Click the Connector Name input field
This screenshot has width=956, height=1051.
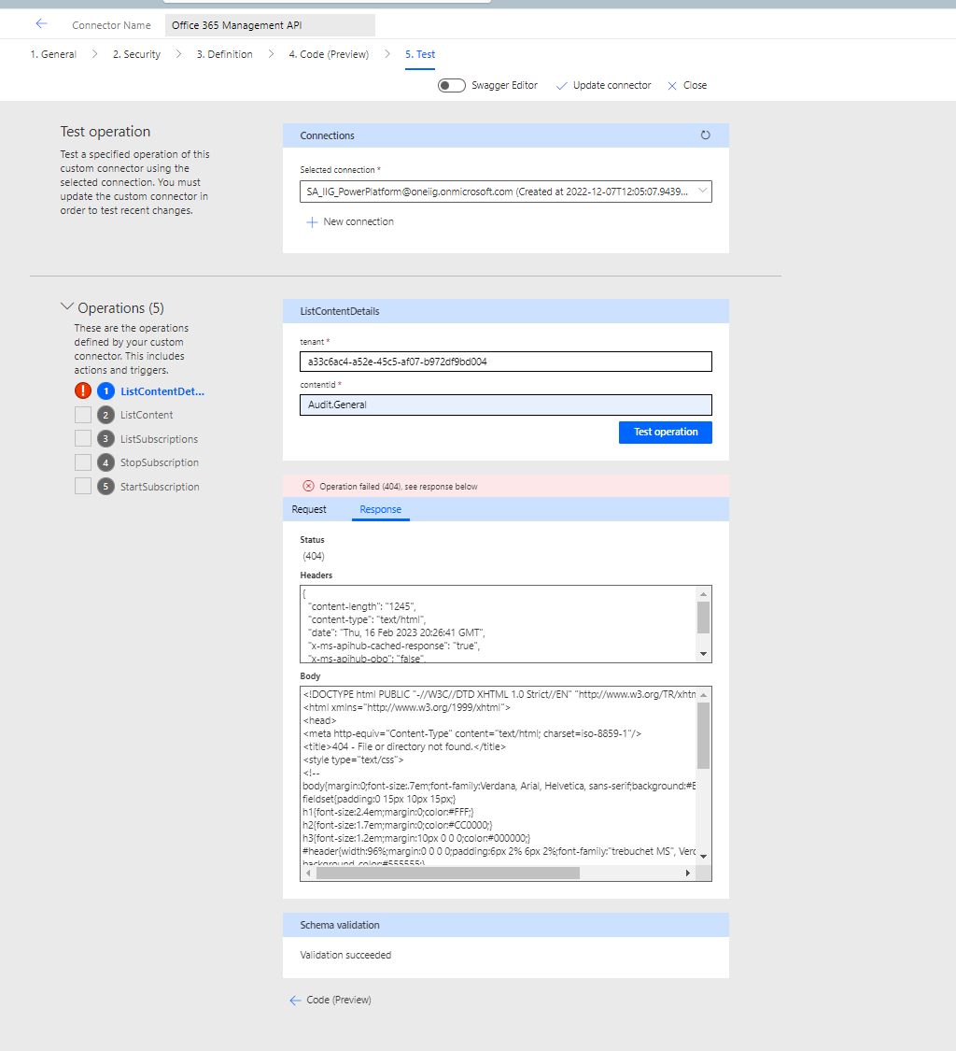pos(270,25)
